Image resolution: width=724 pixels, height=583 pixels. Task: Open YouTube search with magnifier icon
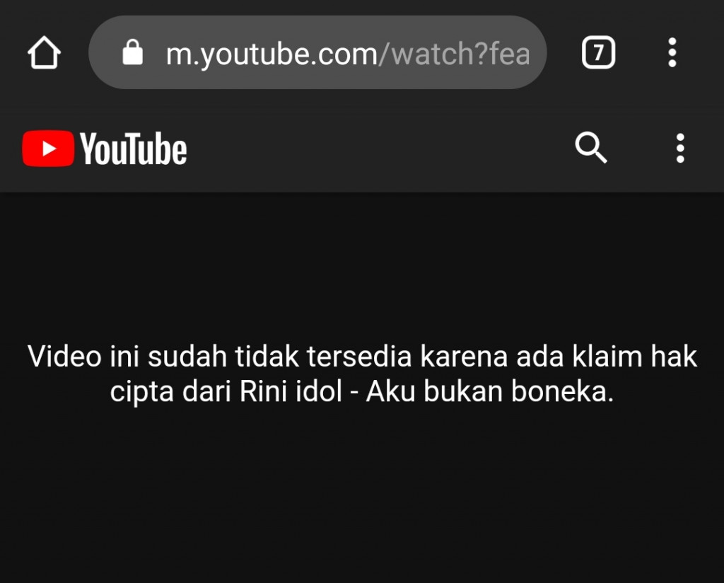click(x=591, y=148)
